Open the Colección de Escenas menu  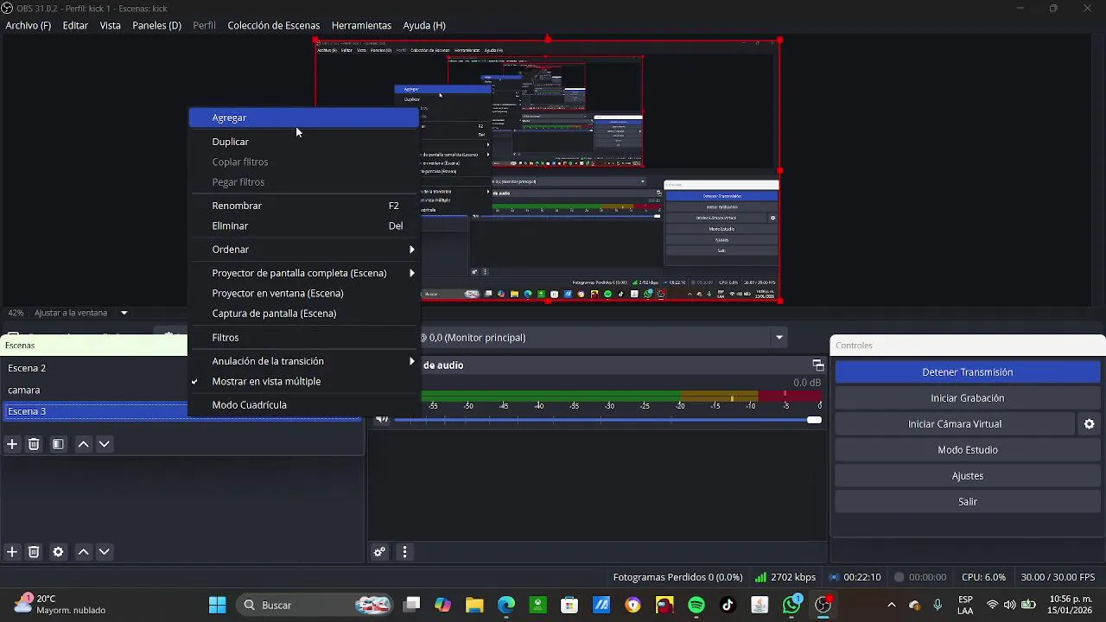click(273, 25)
